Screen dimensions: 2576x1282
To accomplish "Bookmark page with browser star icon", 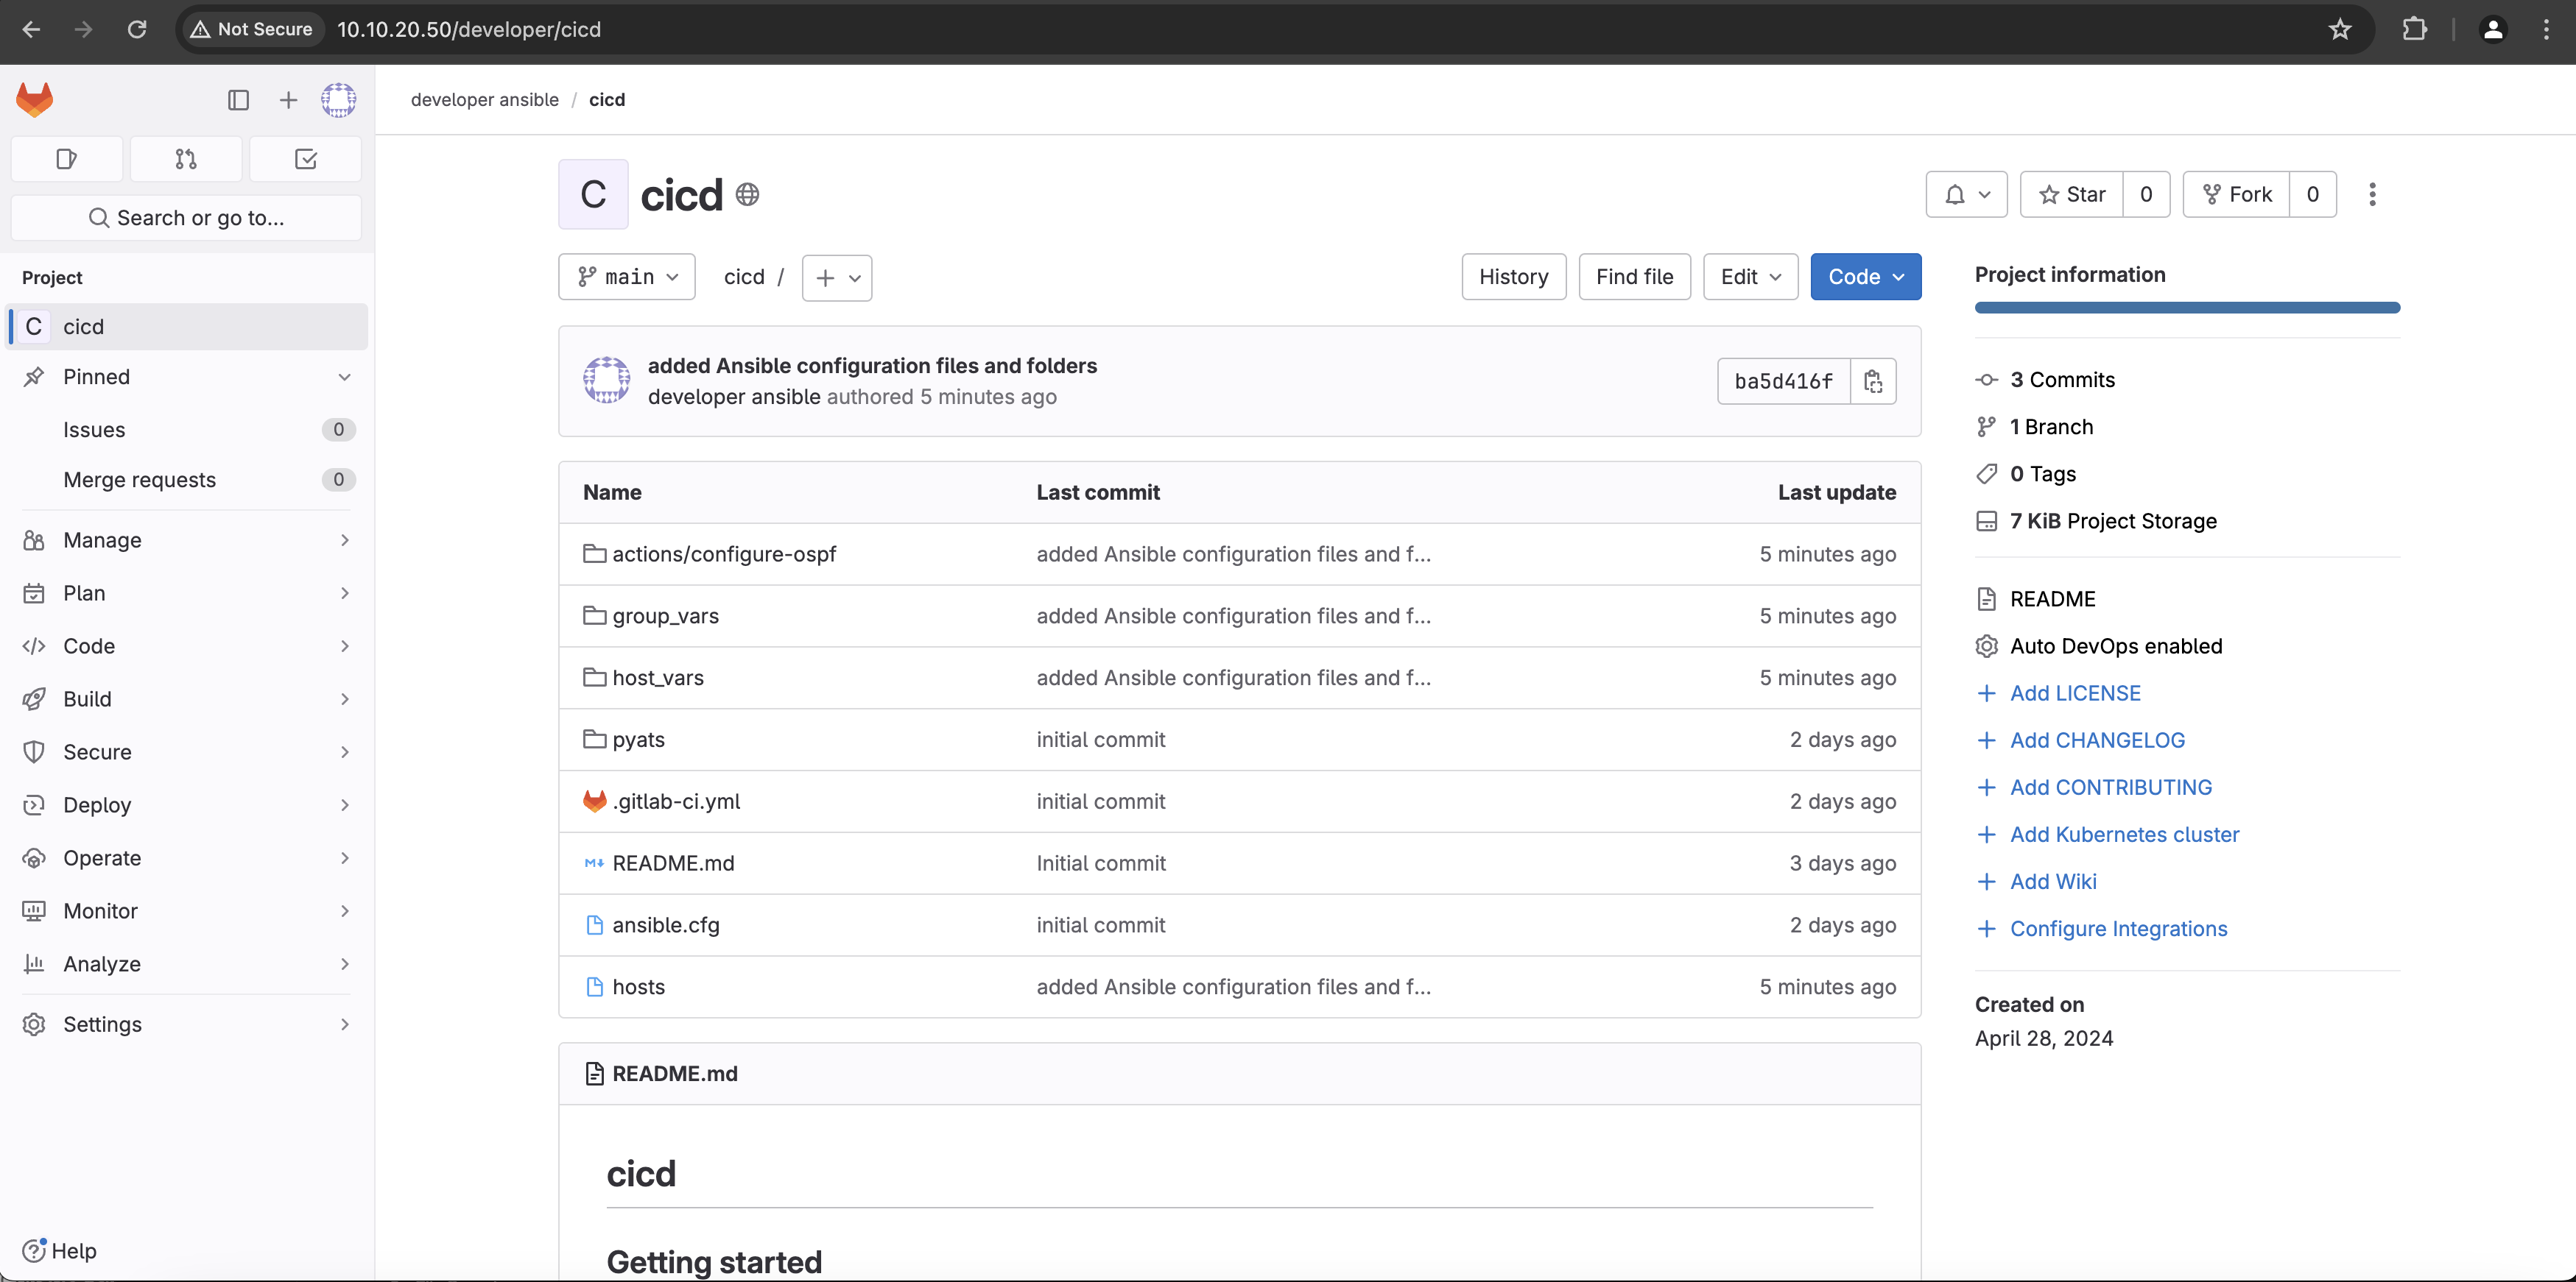I will click(x=2339, y=29).
